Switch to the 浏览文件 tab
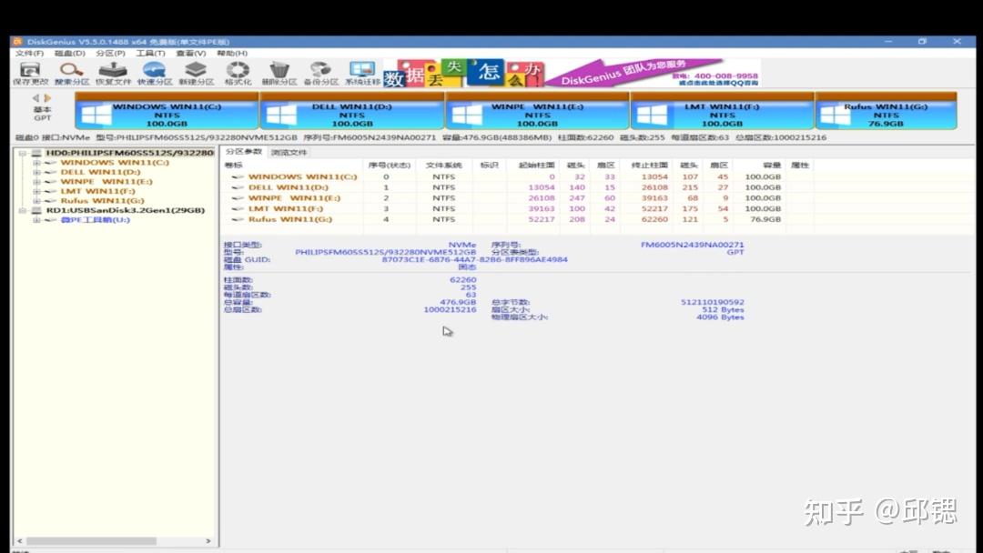 (x=289, y=153)
